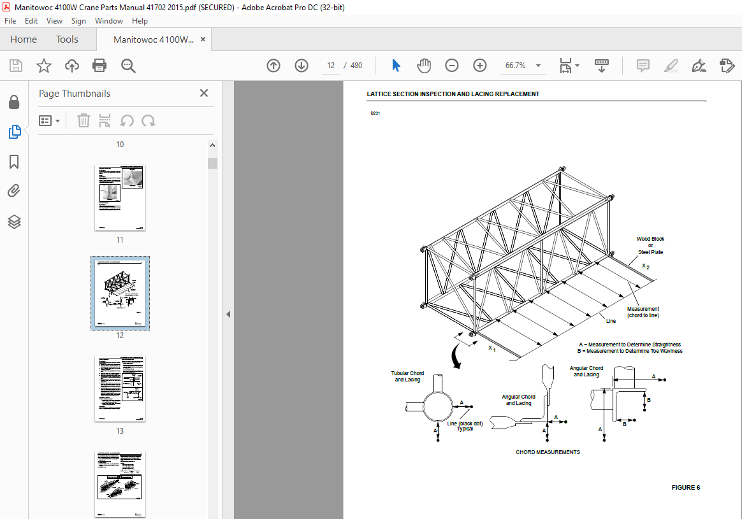Click thumbnail scrollbar up arrow

(x=212, y=145)
